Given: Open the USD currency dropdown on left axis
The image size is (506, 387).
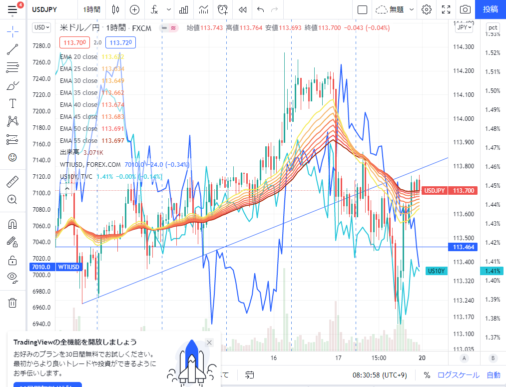Looking at the screenshot, I should pos(41,28).
